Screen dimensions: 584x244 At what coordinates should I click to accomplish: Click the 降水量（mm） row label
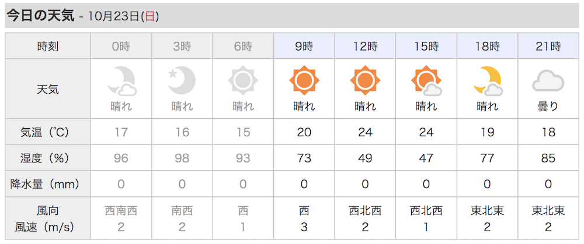coord(45,184)
